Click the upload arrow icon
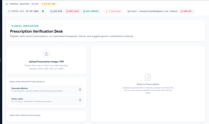The width and height of the screenshot is (209, 124). pos(46,54)
